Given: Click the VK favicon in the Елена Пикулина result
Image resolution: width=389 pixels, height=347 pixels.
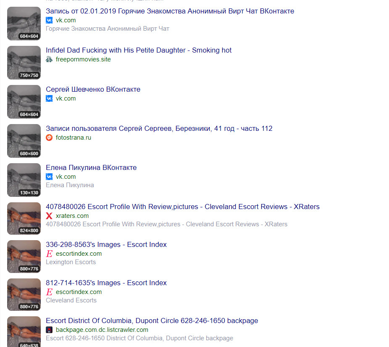Looking at the screenshot, I should coord(49,177).
